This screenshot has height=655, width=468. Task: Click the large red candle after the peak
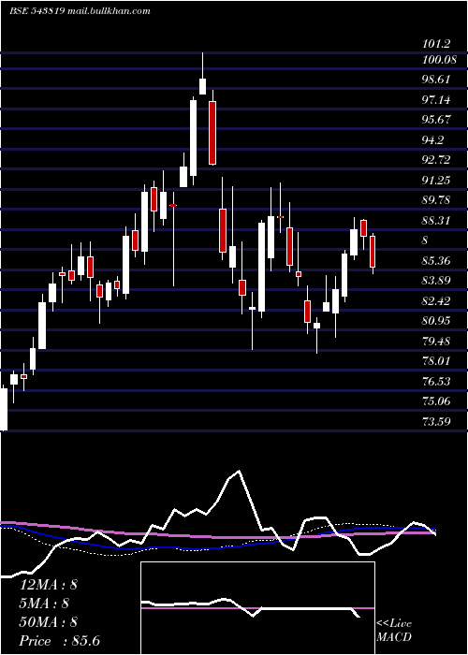coord(212,133)
